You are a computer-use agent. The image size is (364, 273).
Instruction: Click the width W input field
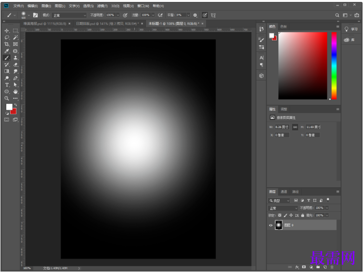[x=282, y=127]
